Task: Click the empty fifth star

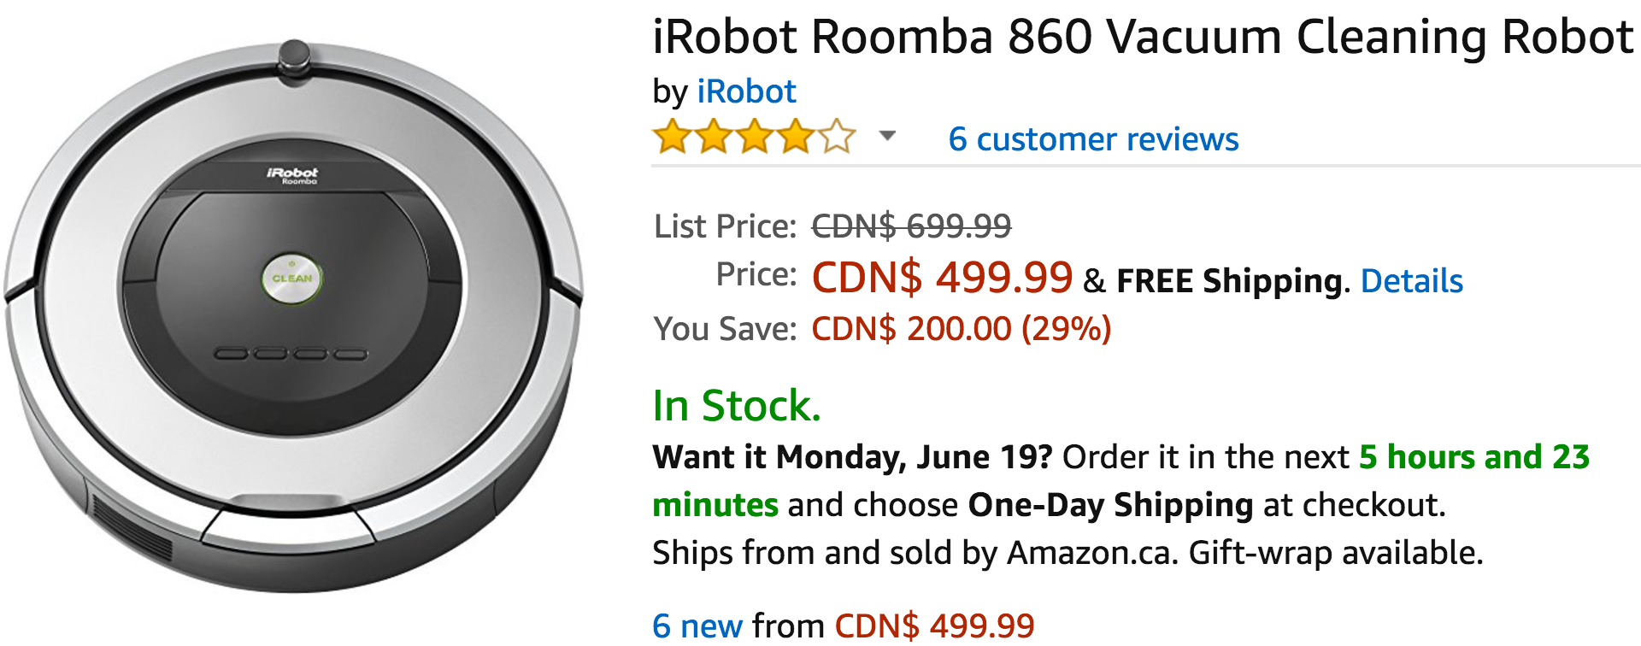Action: (838, 138)
